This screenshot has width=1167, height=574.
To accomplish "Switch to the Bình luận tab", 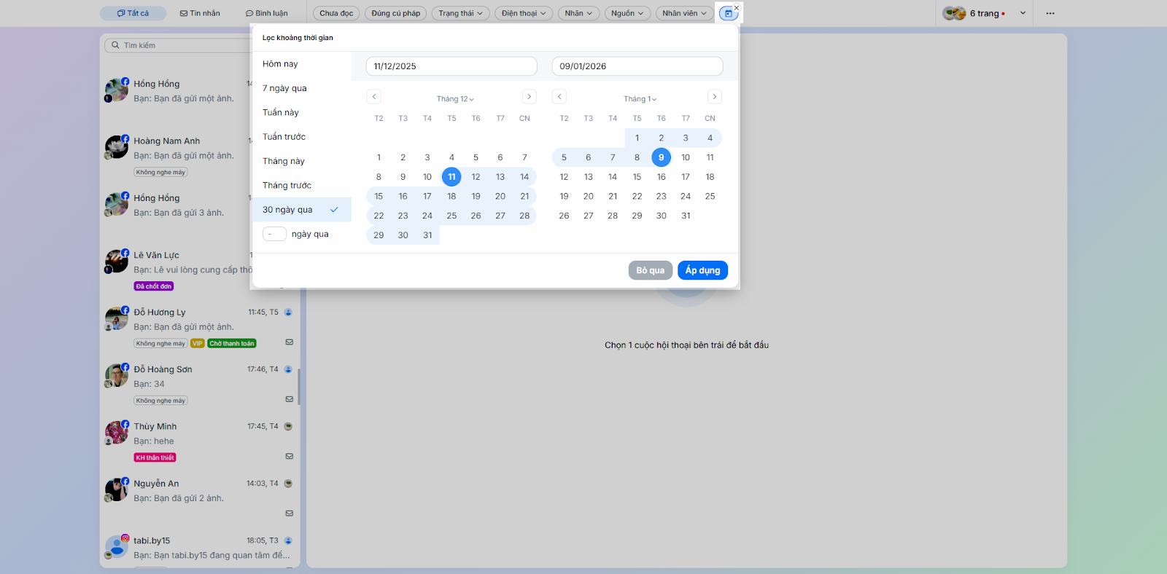I will [x=267, y=13].
